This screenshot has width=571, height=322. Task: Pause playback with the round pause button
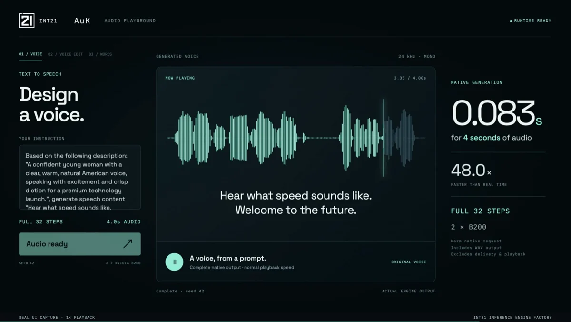[x=174, y=262]
